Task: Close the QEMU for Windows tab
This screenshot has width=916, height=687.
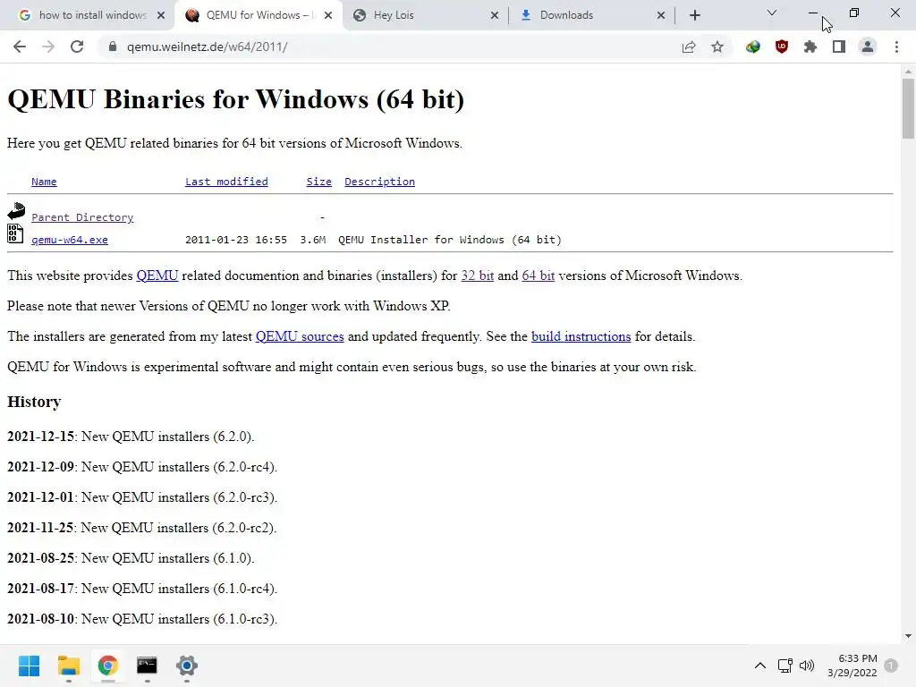Action: (x=328, y=15)
